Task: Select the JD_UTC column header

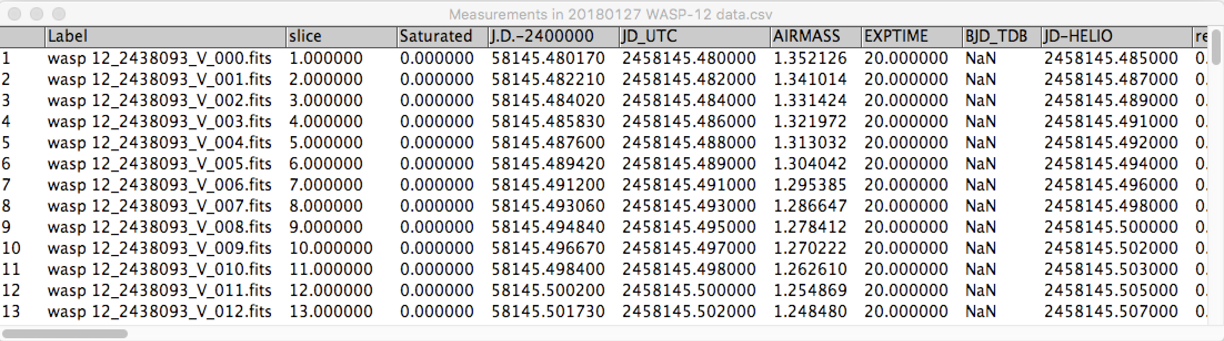Action: click(x=694, y=37)
